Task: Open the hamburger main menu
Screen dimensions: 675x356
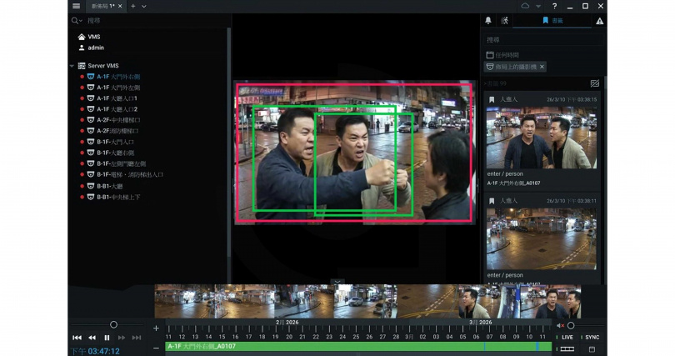Action: pos(77,6)
